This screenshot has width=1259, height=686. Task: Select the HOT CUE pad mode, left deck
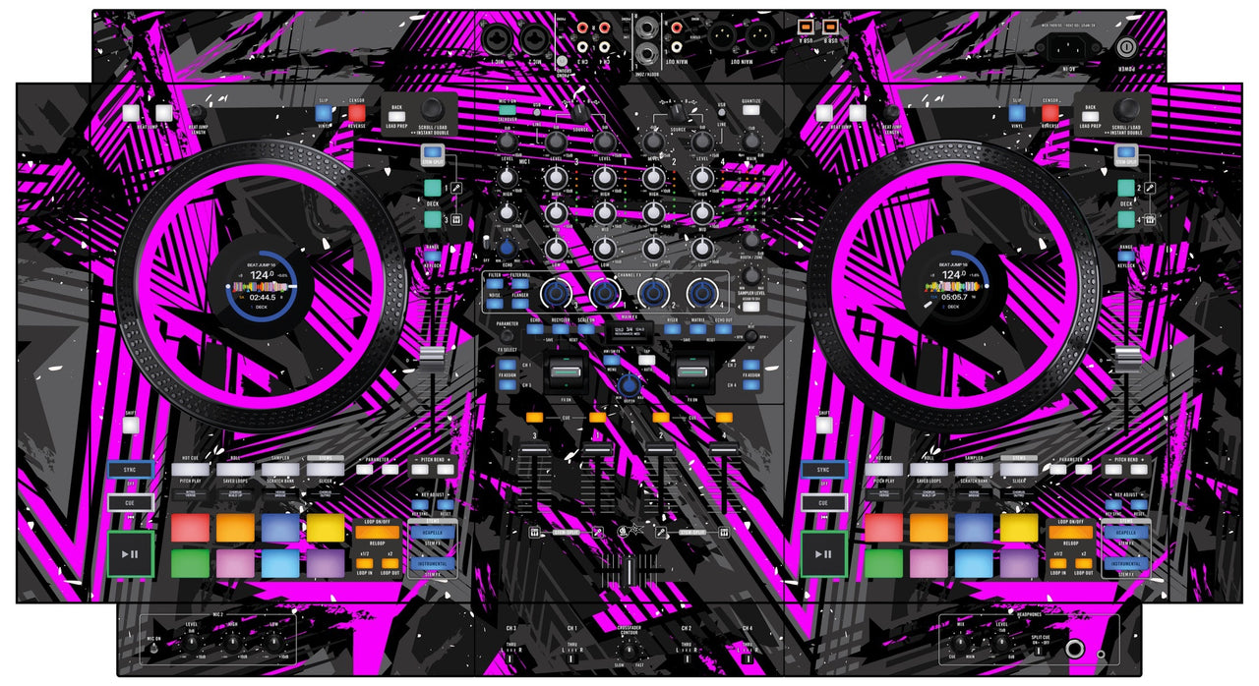(x=190, y=470)
